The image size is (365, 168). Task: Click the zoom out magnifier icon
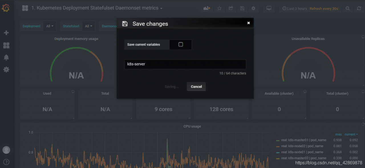tap(348, 9)
